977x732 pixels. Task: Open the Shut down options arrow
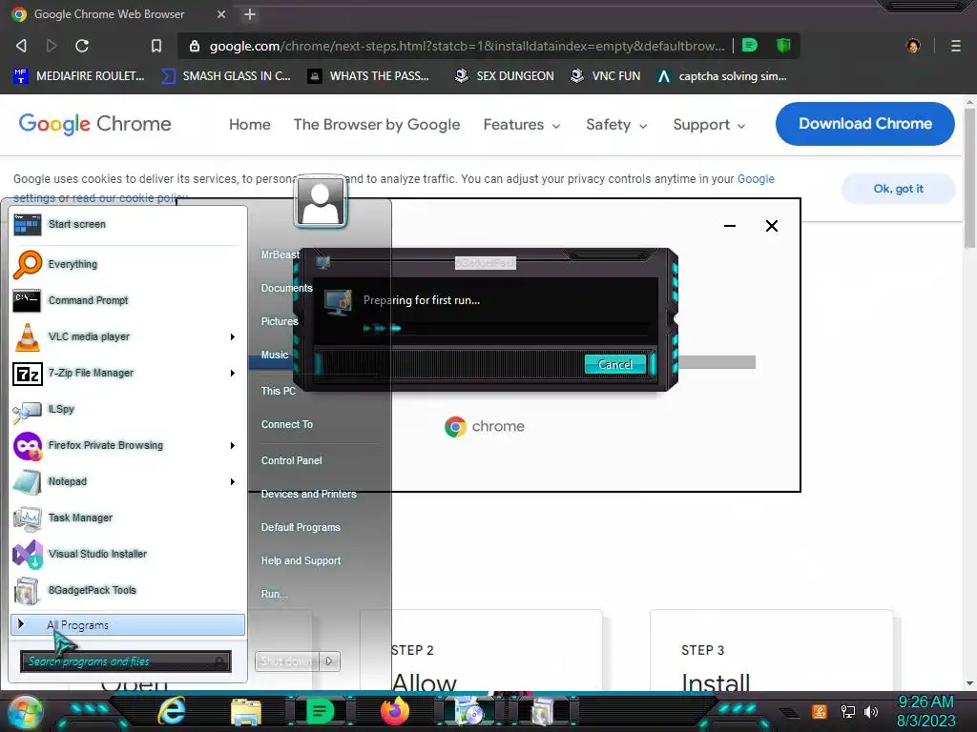tap(329, 661)
